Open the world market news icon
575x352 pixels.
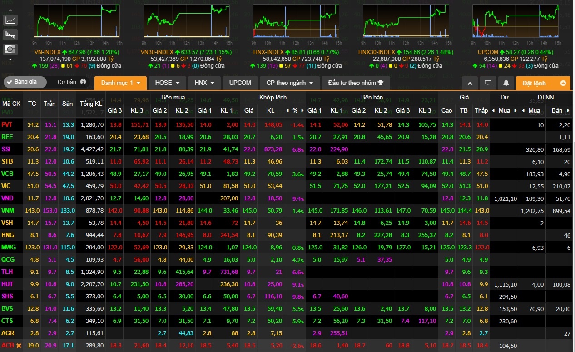[10, 49]
